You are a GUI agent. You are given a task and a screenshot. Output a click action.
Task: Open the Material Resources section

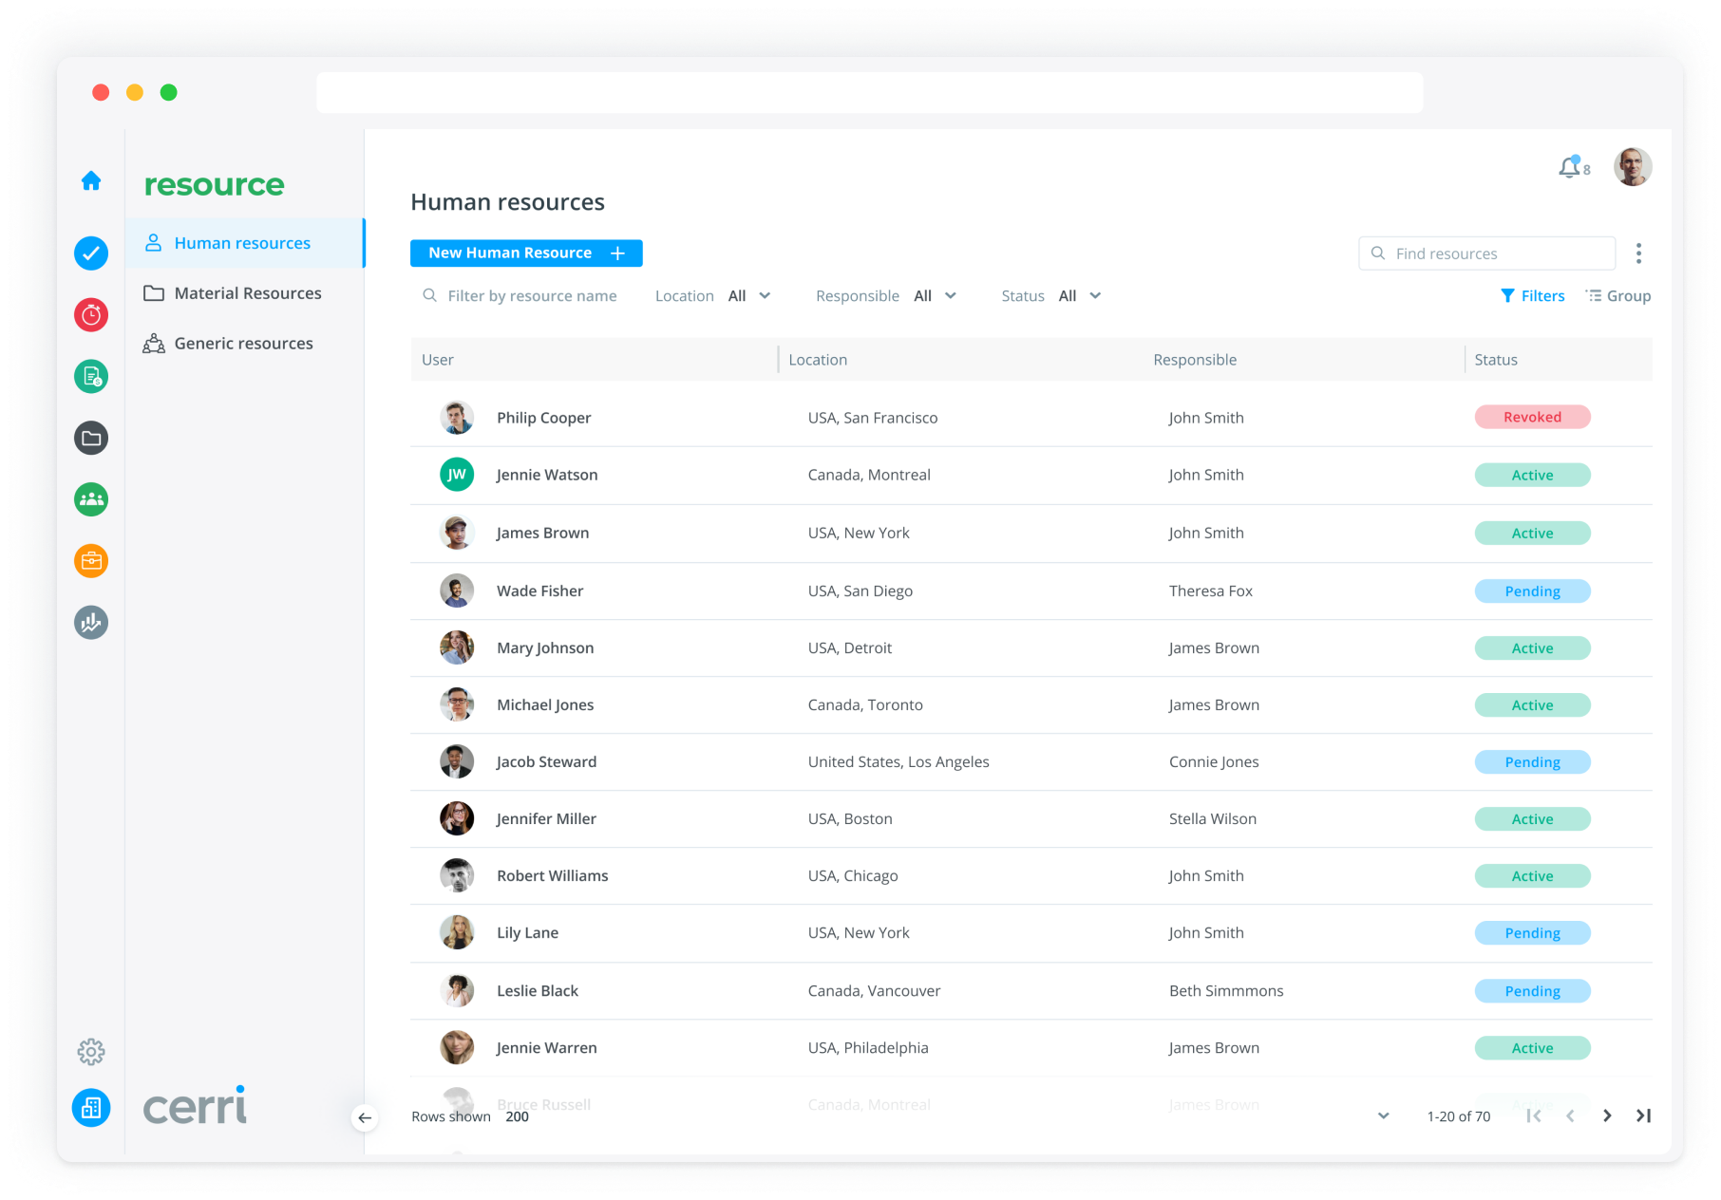pyautogui.click(x=247, y=293)
